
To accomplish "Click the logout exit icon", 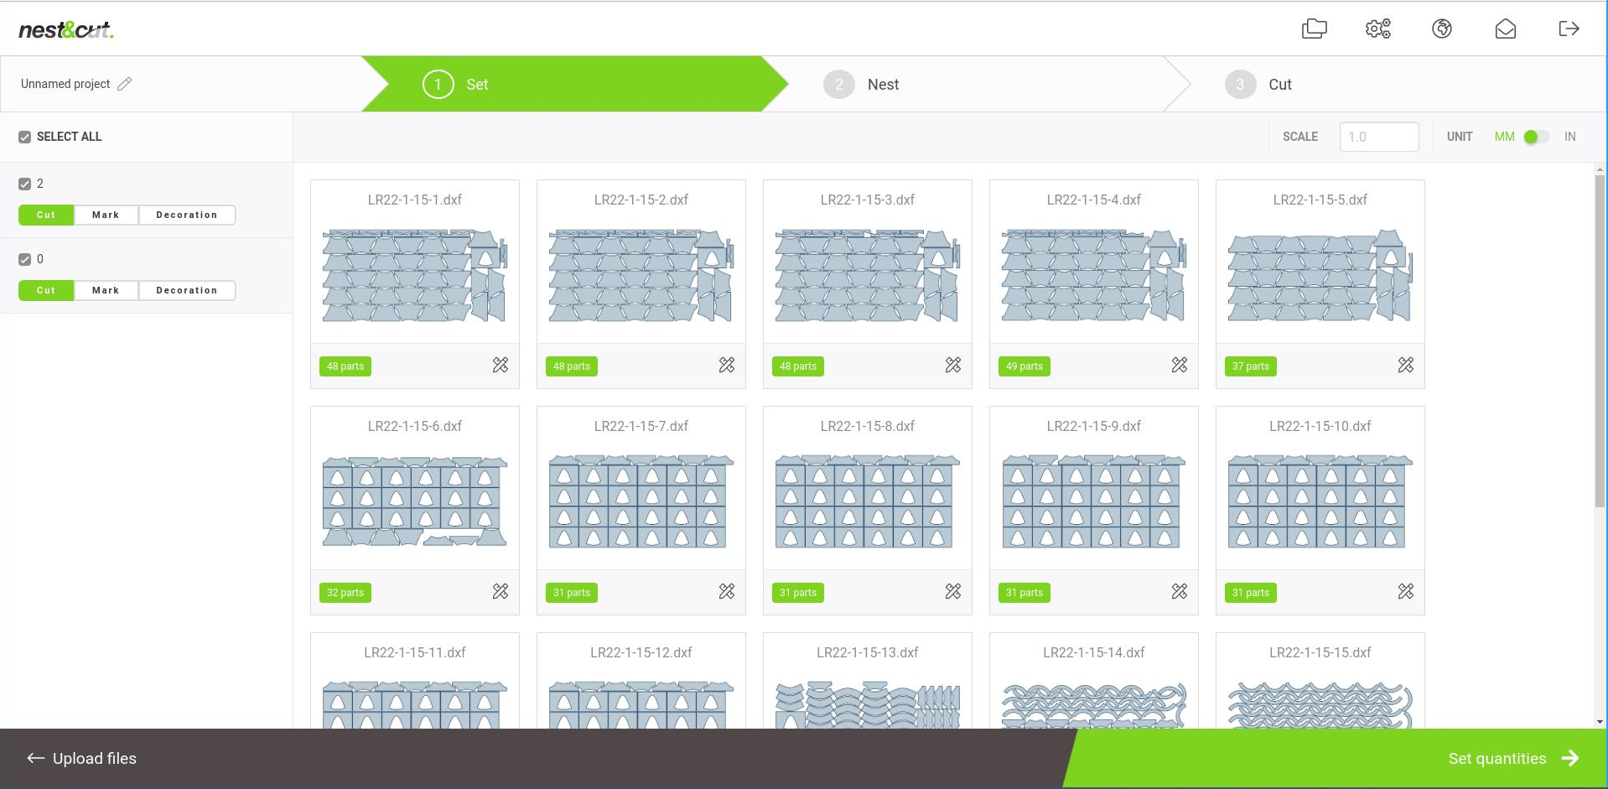I will (x=1569, y=29).
